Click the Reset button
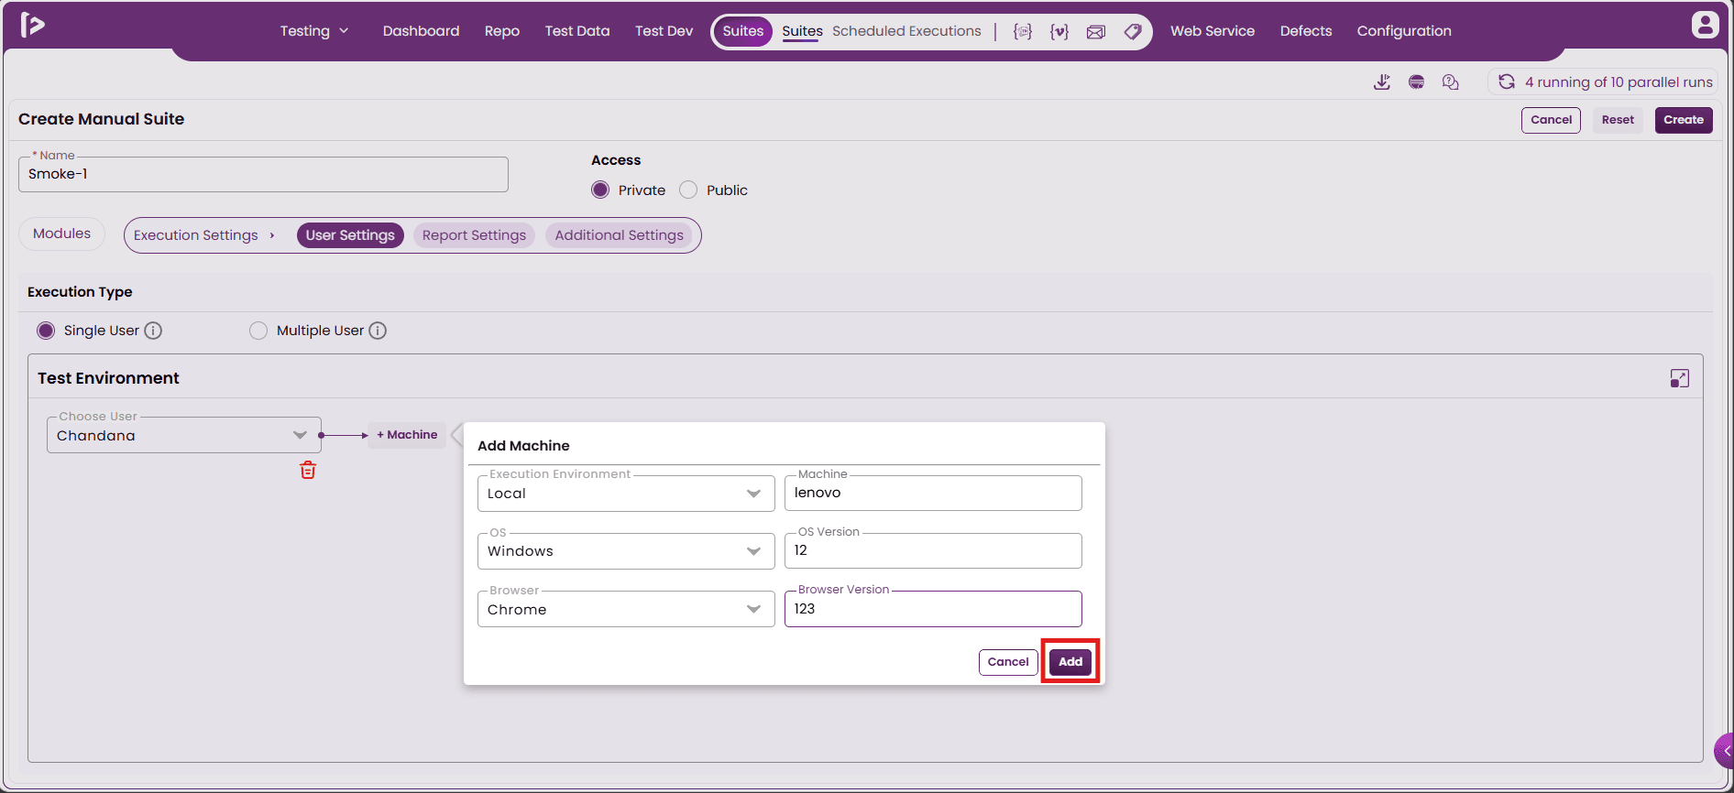The width and height of the screenshot is (1734, 793). coord(1618,120)
